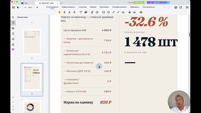Open the страница tab

click(x=83, y=7)
